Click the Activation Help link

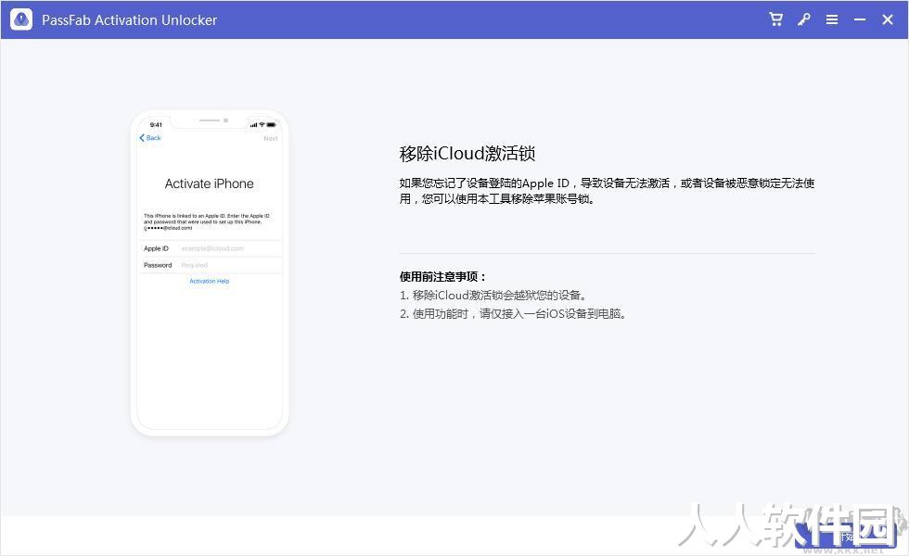click(x=210, y=281)
